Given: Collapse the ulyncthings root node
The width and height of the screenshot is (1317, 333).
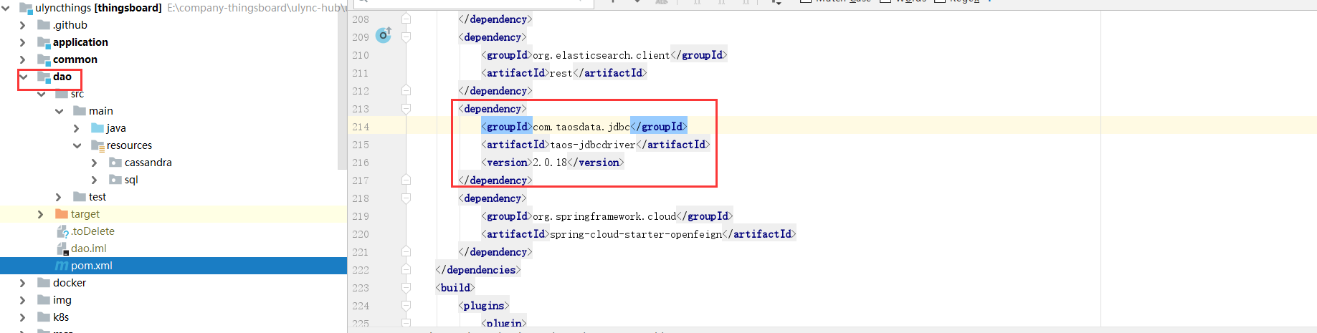Looking at the screenshot, I should (6, 8).
